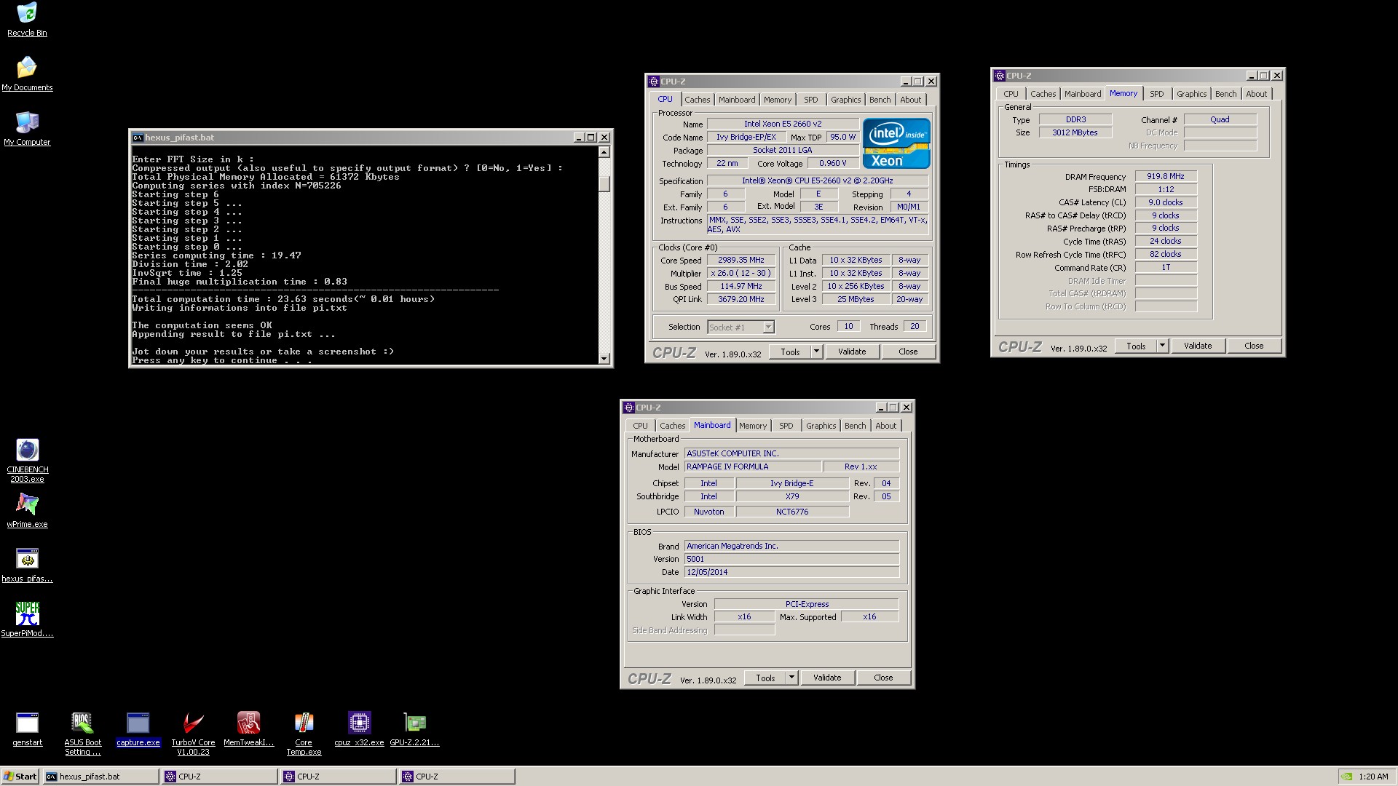Expand the Socket #1 selection dropdown
The height and width of the screenshot is (786, 1398).
click(x=768, y=327)
